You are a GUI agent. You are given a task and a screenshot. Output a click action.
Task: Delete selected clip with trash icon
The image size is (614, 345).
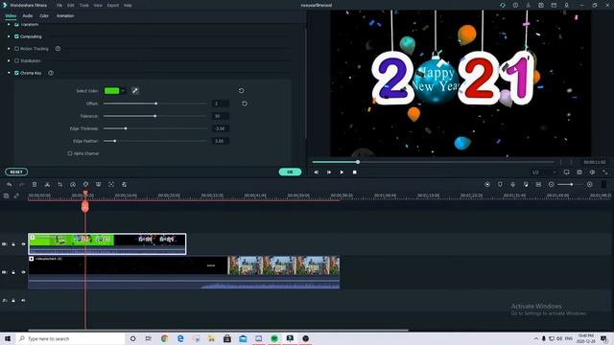pos(35,184)
